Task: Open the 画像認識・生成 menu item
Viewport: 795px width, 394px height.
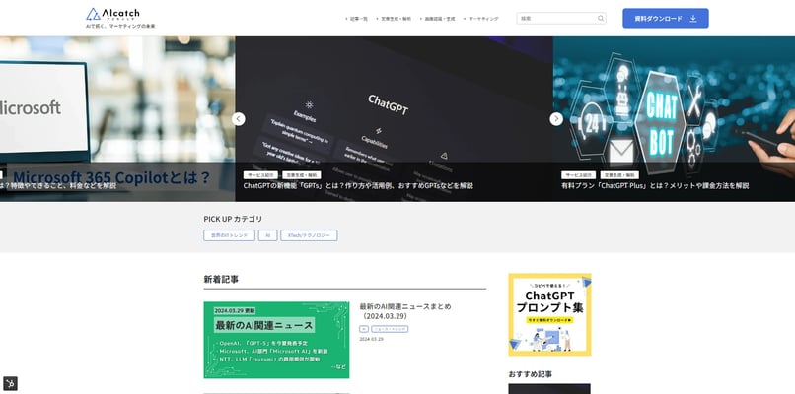Action: tap(440, 19)
